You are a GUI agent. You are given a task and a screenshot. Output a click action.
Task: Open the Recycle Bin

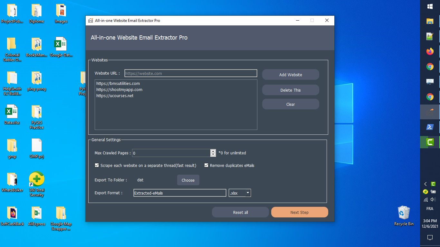(x=404, y=215)
